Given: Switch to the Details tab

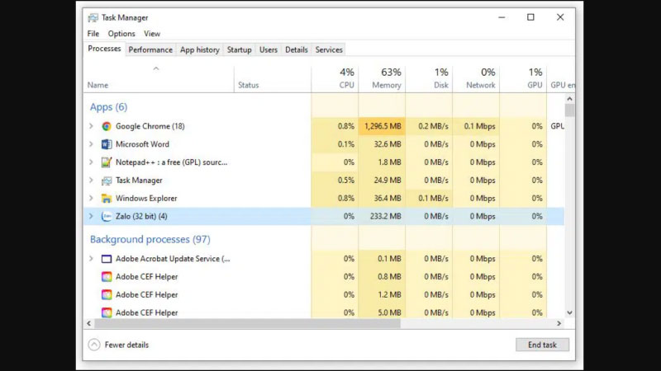Looking at the screenshot, I should (x=297, y=49).
